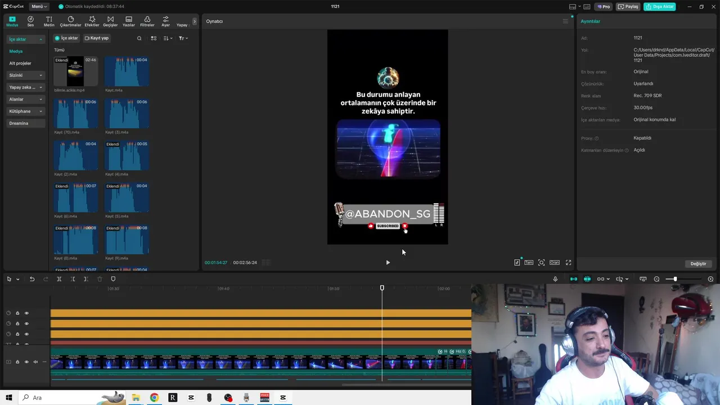Toggle linkage chain icon
720x405 pixels.
(x=601, y=279)
